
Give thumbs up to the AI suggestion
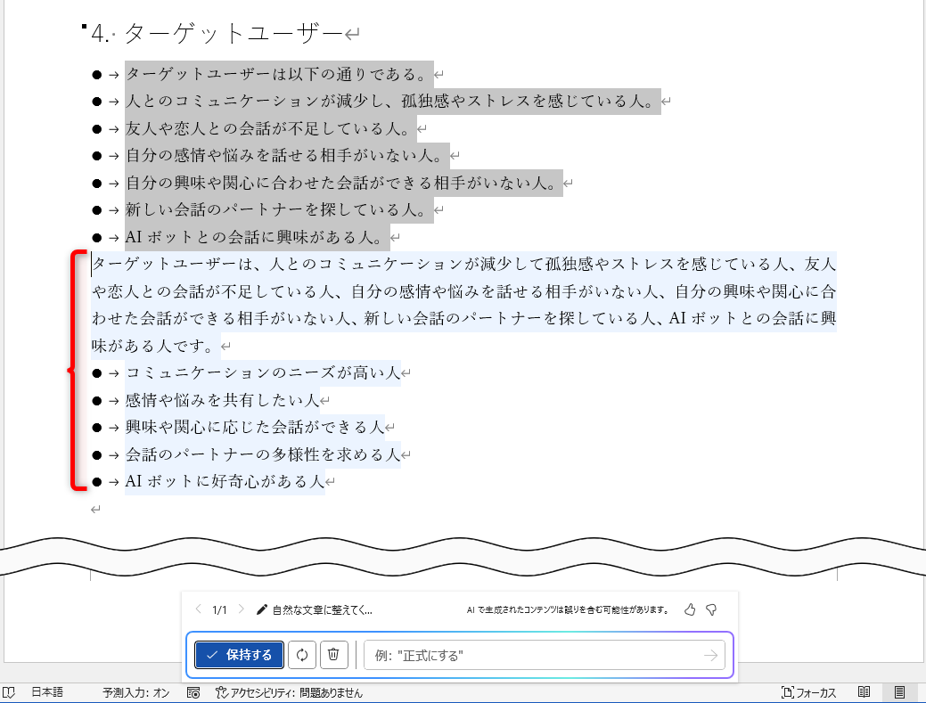point(689,609)
